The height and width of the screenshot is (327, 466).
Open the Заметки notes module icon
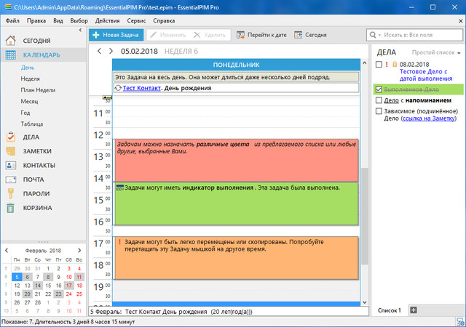coord(11,150)
